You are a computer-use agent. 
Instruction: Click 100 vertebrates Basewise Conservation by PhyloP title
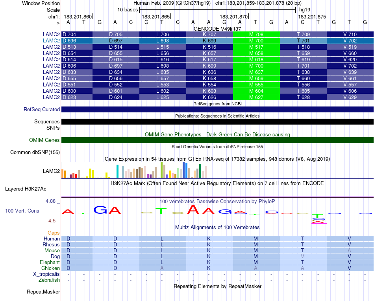pos(217,202)
